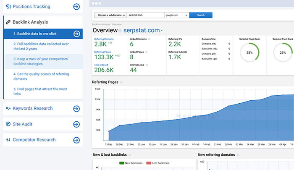Open the Keywords Research arrow icon

click(76, 109)
